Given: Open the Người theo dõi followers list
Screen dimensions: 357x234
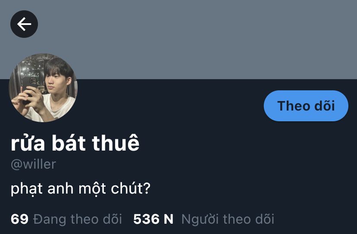Looking at the screenshot, I should point(228,219).
